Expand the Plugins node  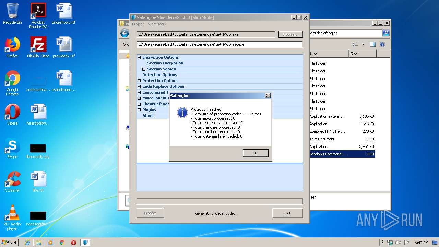[139, 110]
